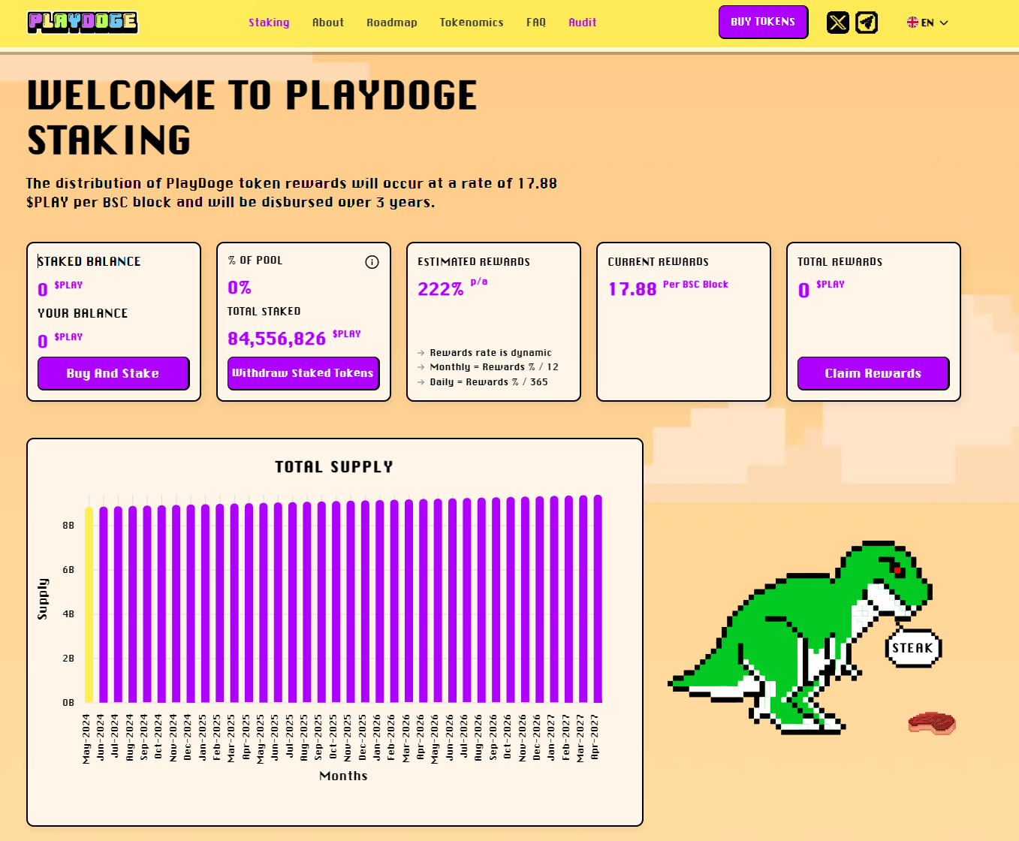Click the Current Rewards label

[658, 262]
